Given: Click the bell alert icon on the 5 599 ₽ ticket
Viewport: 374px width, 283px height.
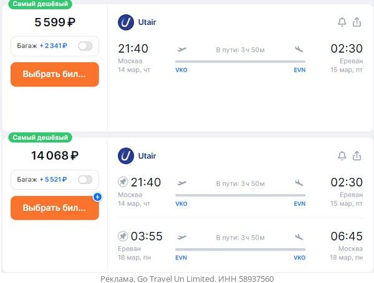Looking at the screenshot, I should tap(342, 22).
